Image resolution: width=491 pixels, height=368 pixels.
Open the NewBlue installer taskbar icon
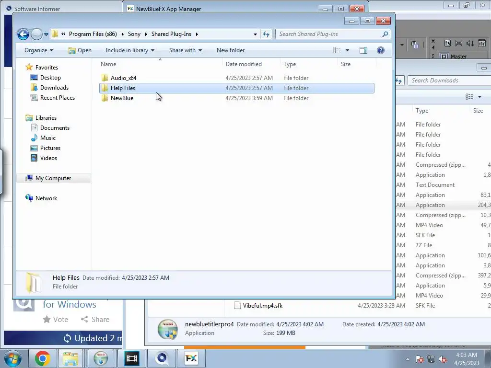click(x=101, y=358)
